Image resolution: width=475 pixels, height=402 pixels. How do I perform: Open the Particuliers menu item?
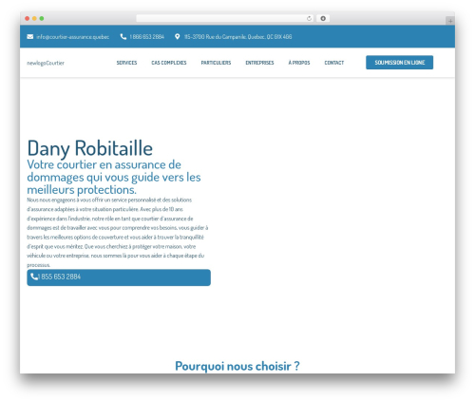216,63
